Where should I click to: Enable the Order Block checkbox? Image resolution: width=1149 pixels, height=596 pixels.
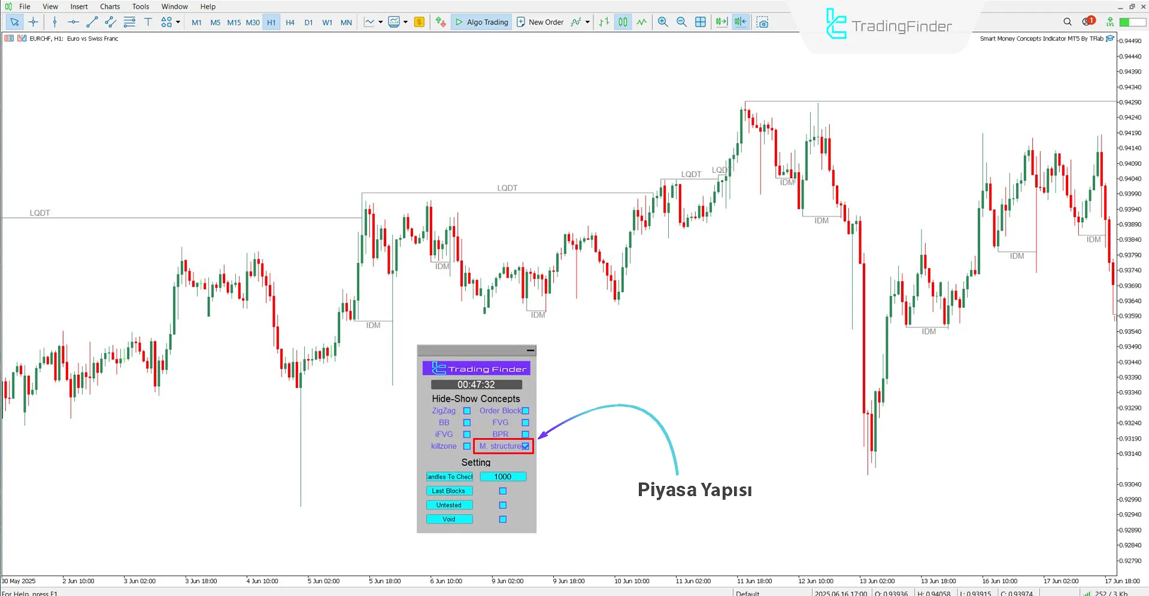(x=525, y=411)
